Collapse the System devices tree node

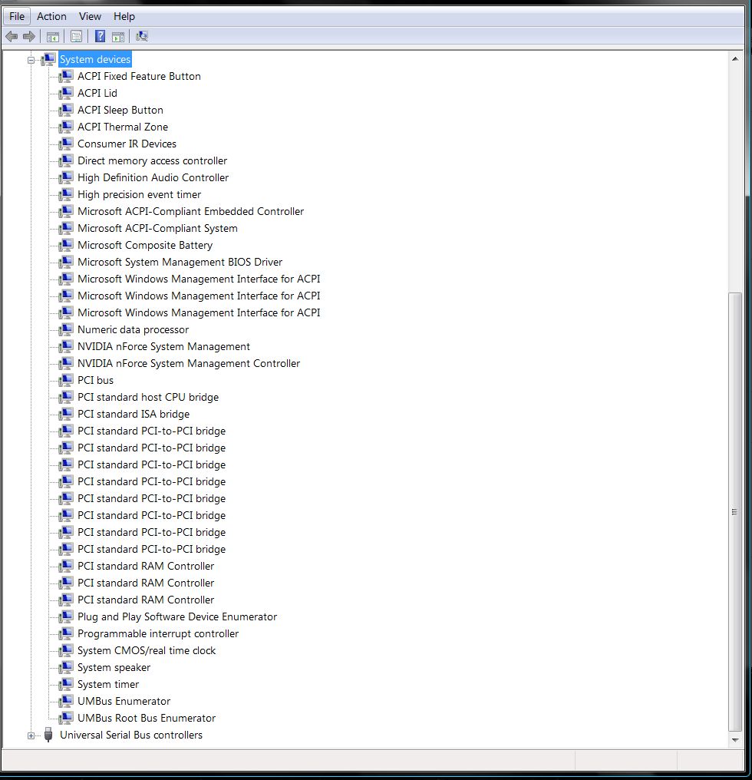point(31,60)
